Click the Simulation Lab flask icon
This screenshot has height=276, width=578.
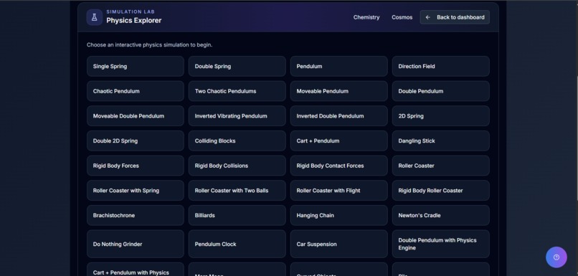coord(95,17)
